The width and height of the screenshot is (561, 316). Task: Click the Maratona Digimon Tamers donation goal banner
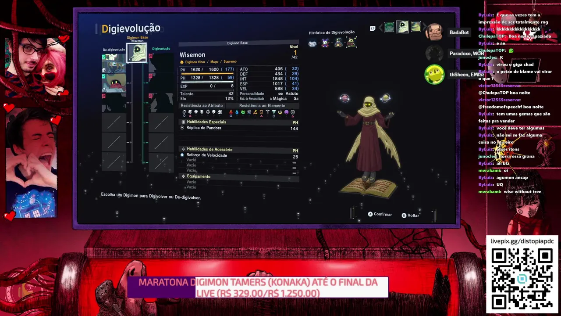(258, 287)
